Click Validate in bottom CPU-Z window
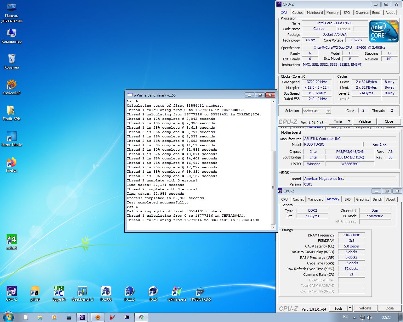 tap(365, 308)
